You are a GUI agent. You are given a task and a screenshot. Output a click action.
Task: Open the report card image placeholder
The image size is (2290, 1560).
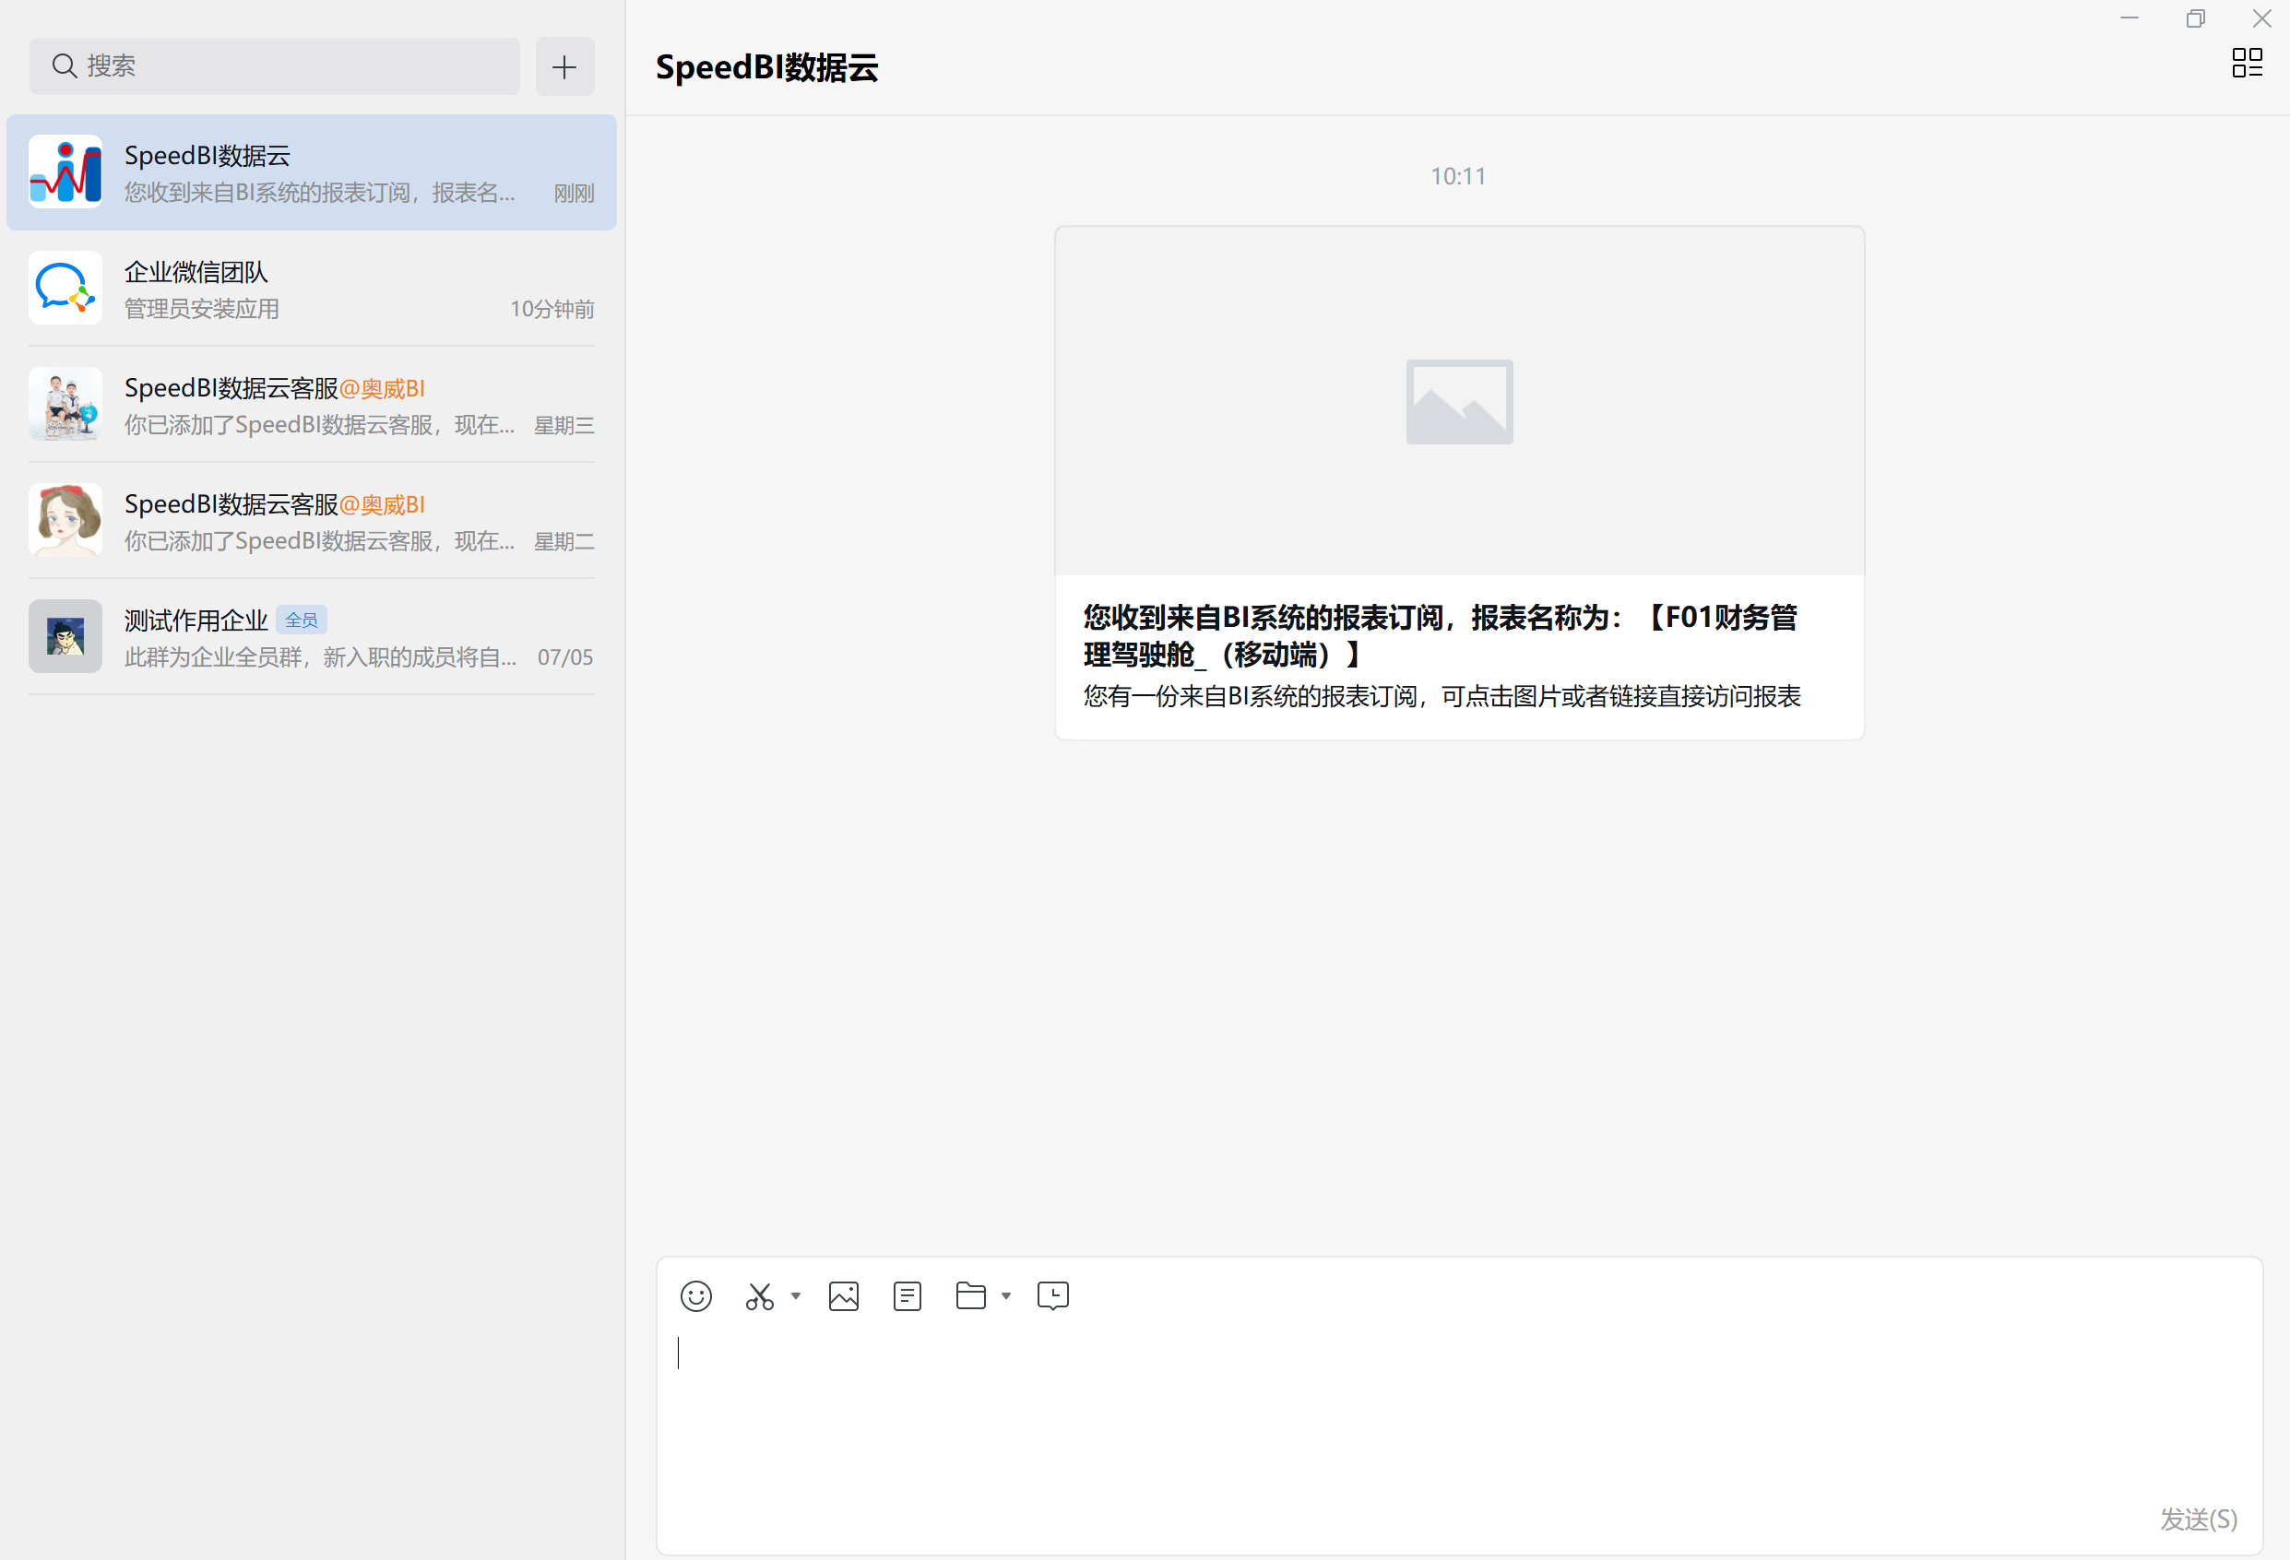(1459, 401)
